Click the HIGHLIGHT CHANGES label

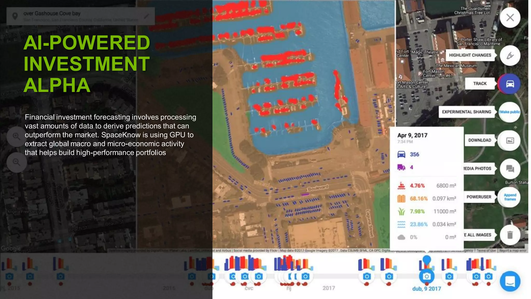pos(470,55)
